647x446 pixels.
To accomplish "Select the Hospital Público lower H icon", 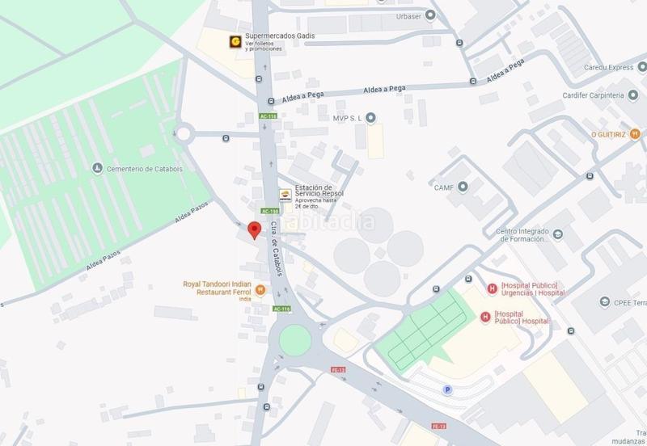I will tap(485, 317).
